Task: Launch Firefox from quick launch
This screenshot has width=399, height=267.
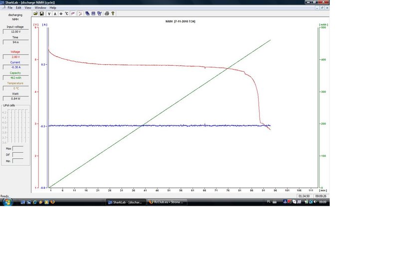Action: tap(53, 202)
